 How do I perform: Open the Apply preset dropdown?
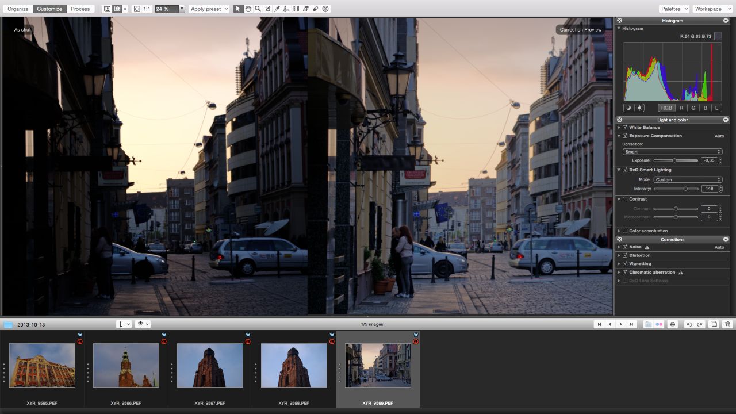coord(209,9)
